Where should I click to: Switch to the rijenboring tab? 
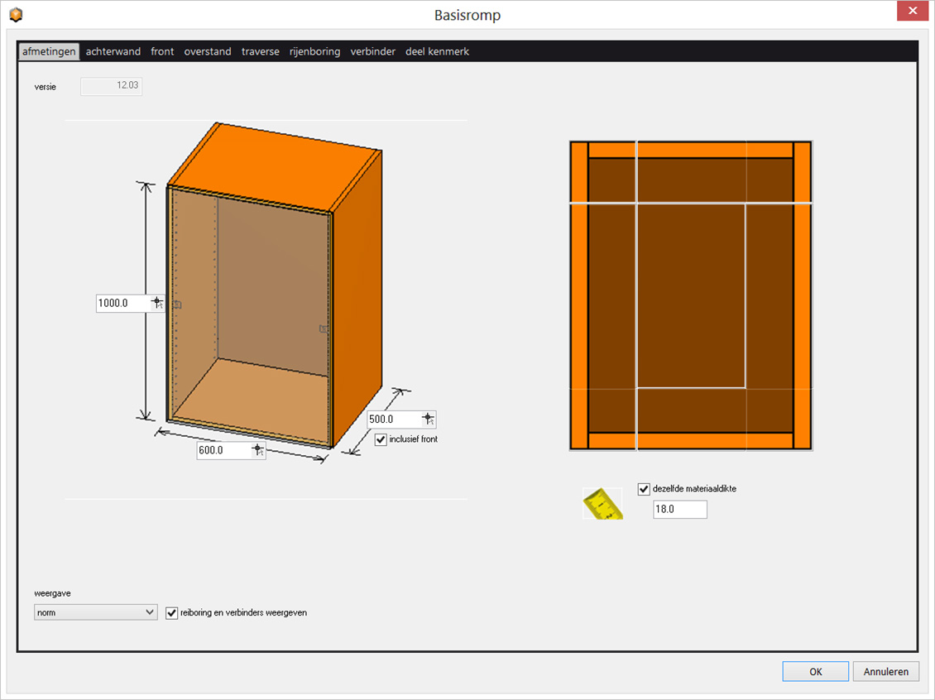(x=314, y=50)
